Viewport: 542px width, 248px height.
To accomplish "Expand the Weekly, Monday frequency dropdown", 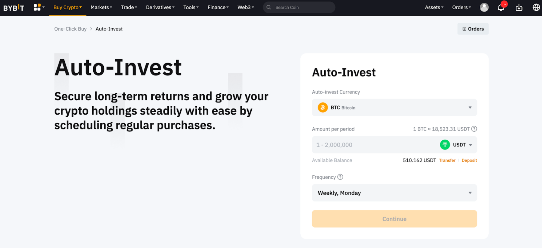I will (394, 193).
